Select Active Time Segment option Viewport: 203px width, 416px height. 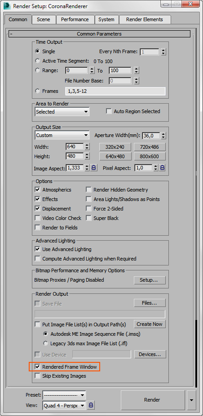click(38, 61)
